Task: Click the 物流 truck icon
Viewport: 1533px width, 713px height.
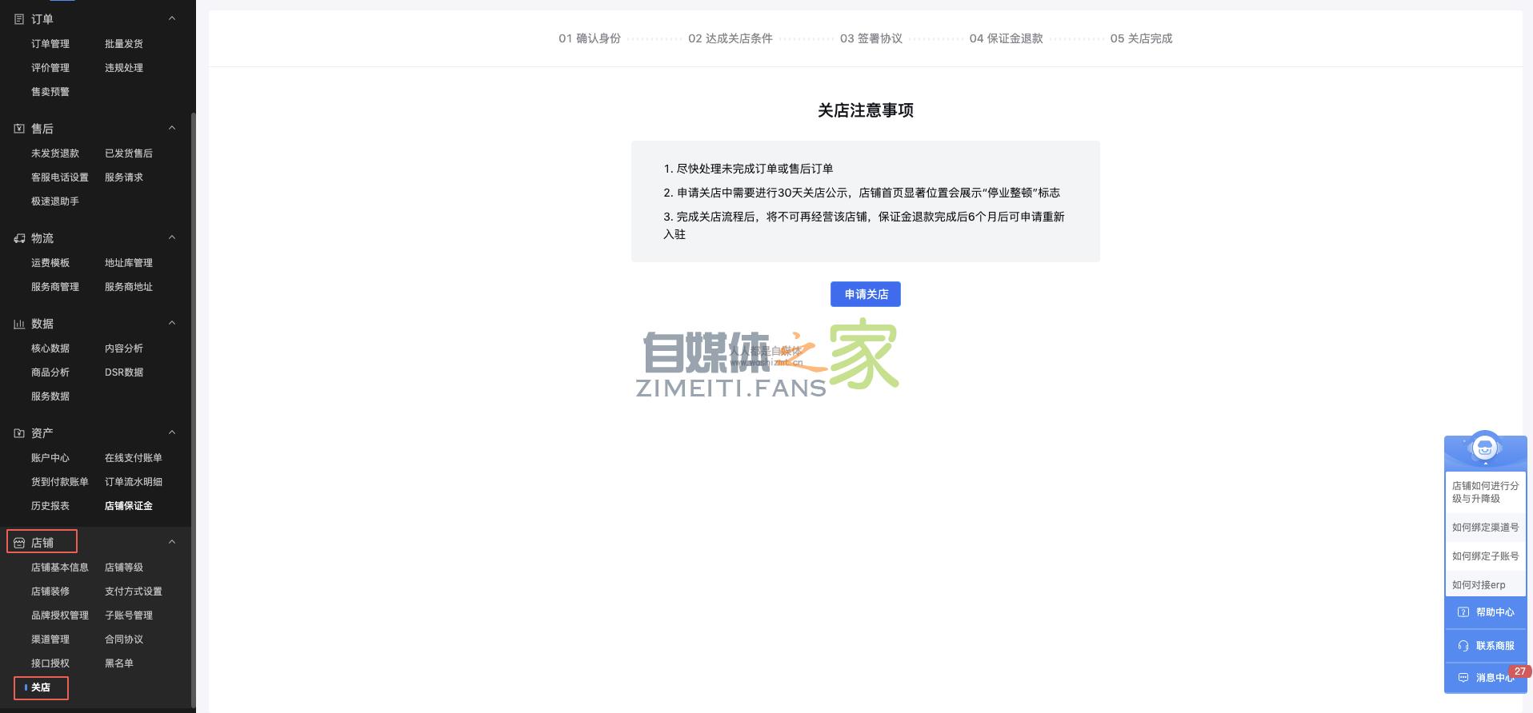Action: click(x=19, y=238)
